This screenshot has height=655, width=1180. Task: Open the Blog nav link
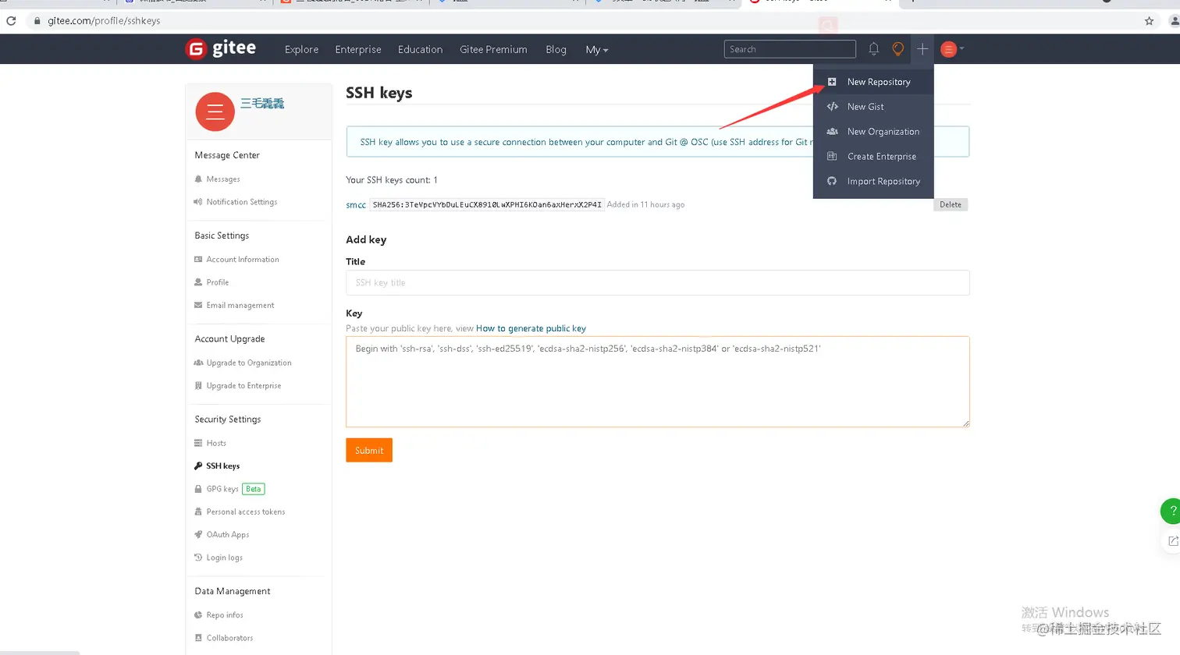point(556,49)
